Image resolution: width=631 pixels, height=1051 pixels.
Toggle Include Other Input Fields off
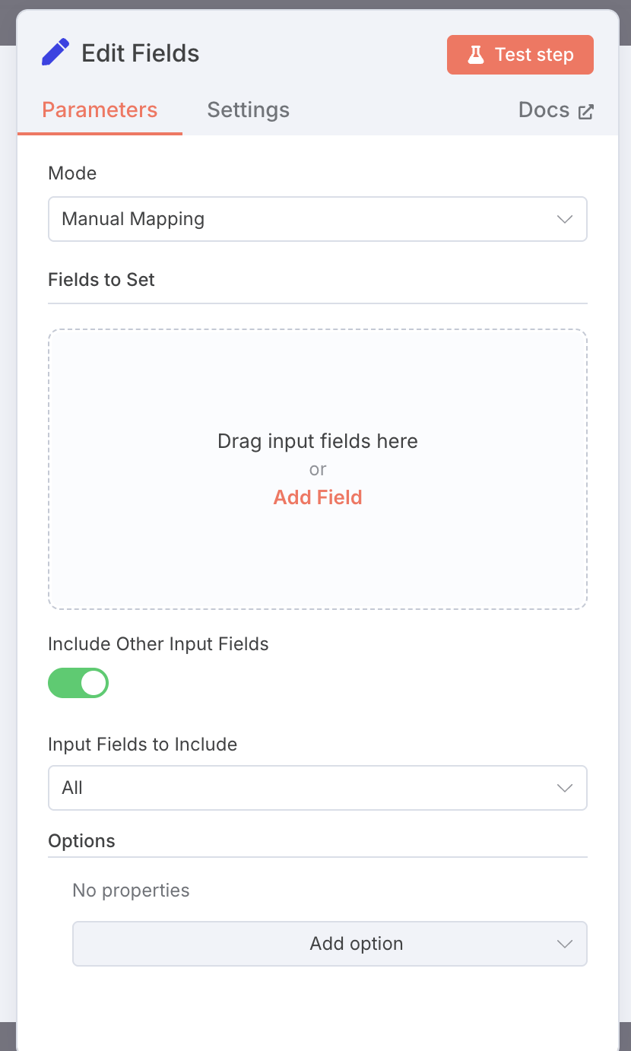coord(78,683)
